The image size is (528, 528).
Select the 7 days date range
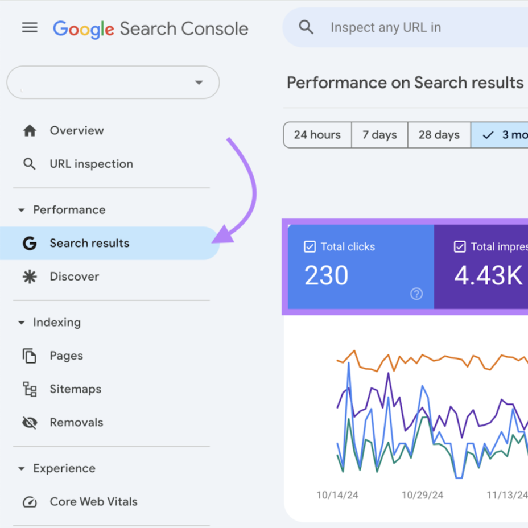[x=379, y=135]
